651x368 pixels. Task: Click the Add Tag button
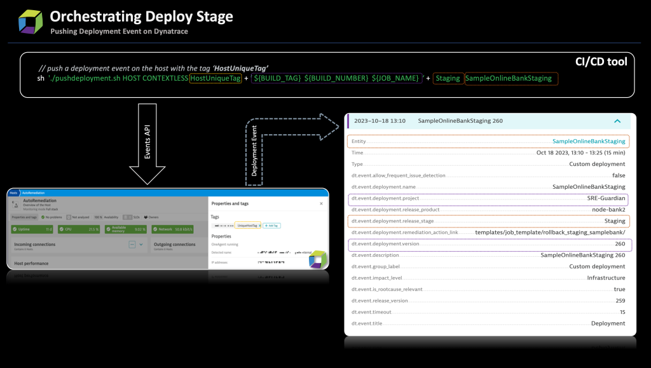click(x=272, y=226)
